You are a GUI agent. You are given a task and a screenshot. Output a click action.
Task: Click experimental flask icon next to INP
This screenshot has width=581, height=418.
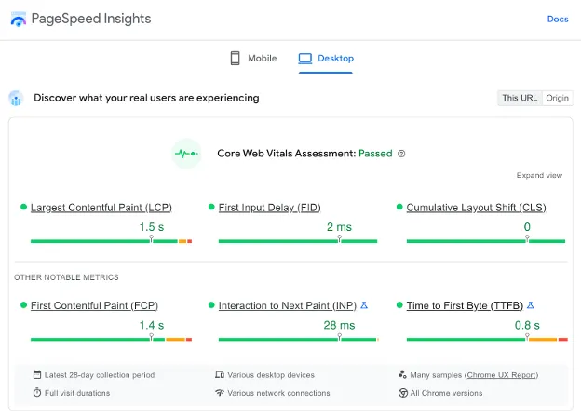(x=364, y=305)
